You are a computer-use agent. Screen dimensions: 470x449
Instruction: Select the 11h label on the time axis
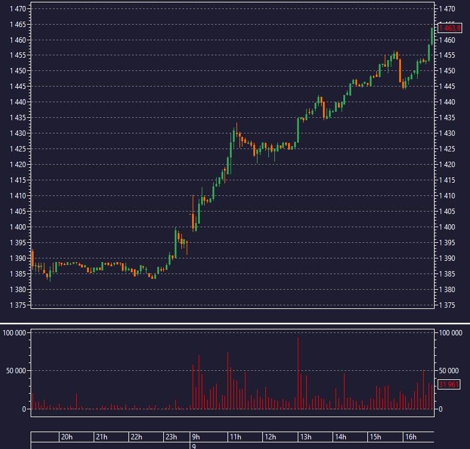coord(235,437)
